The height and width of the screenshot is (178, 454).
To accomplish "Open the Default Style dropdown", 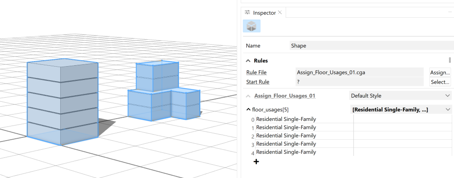I will pos(401,95).
